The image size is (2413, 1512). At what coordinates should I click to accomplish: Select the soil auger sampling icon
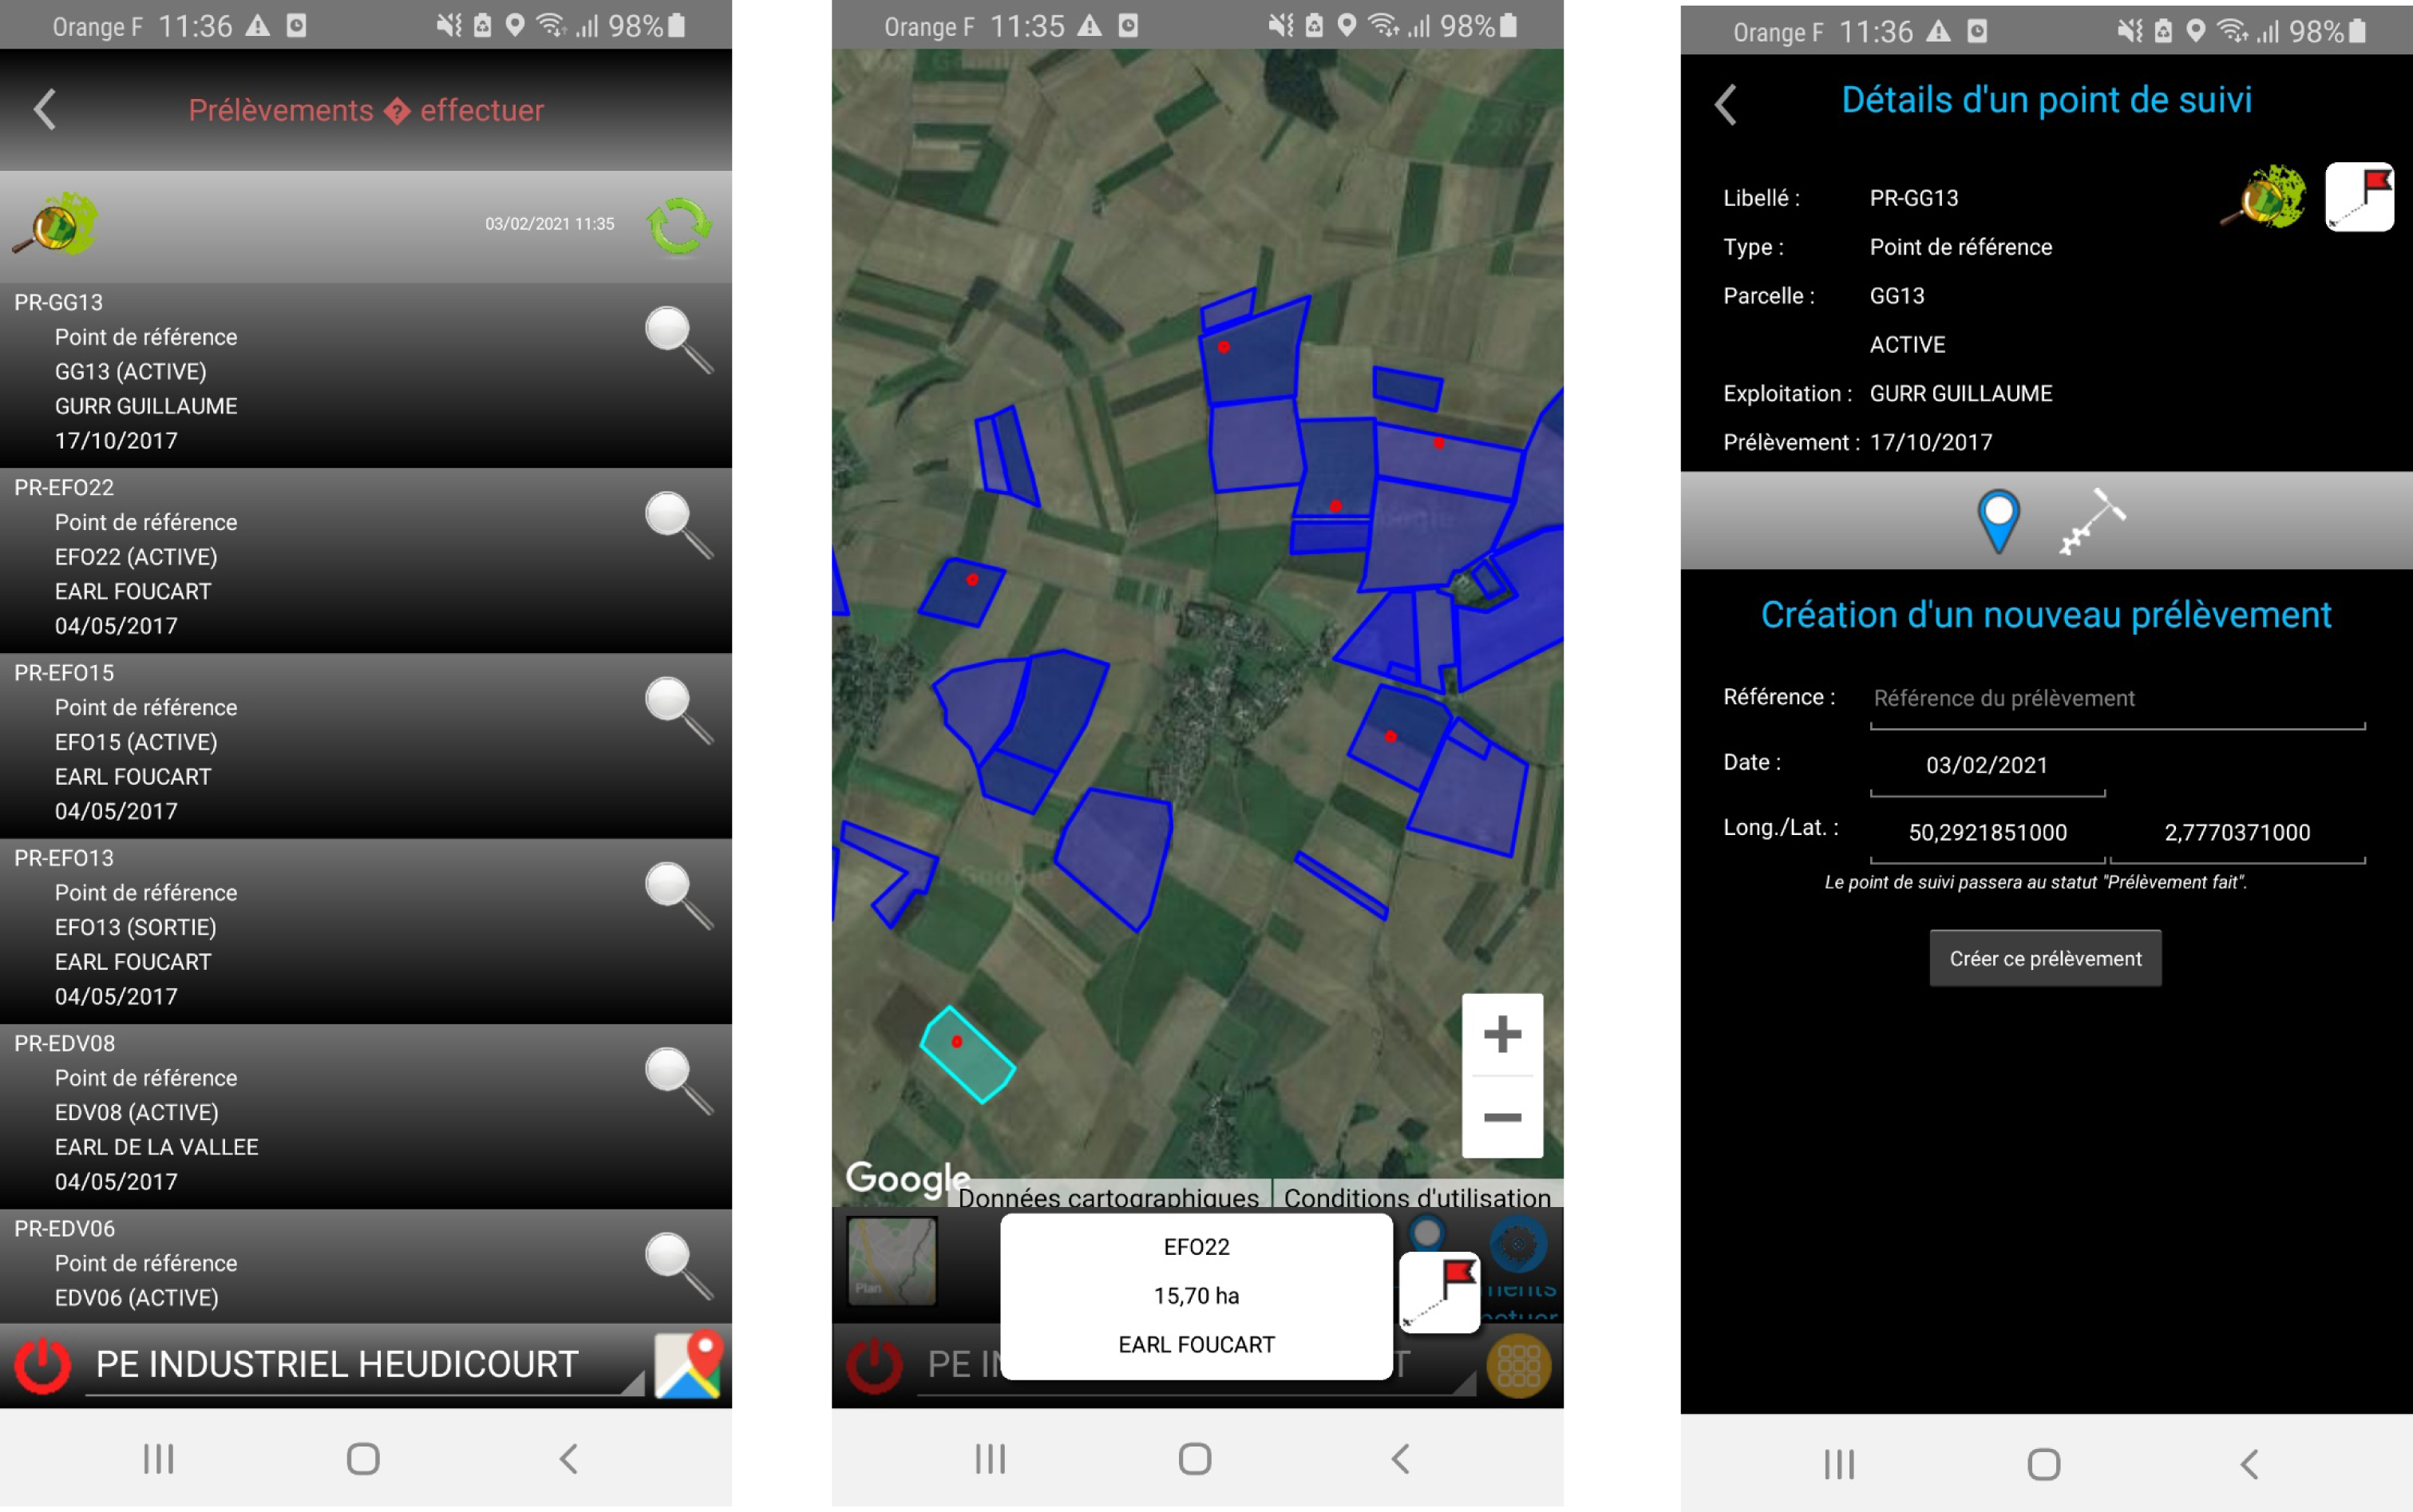[2091, 520]
